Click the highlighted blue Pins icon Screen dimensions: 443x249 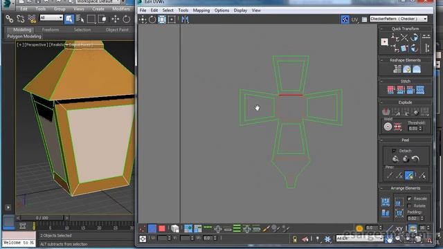pos(409,175)
